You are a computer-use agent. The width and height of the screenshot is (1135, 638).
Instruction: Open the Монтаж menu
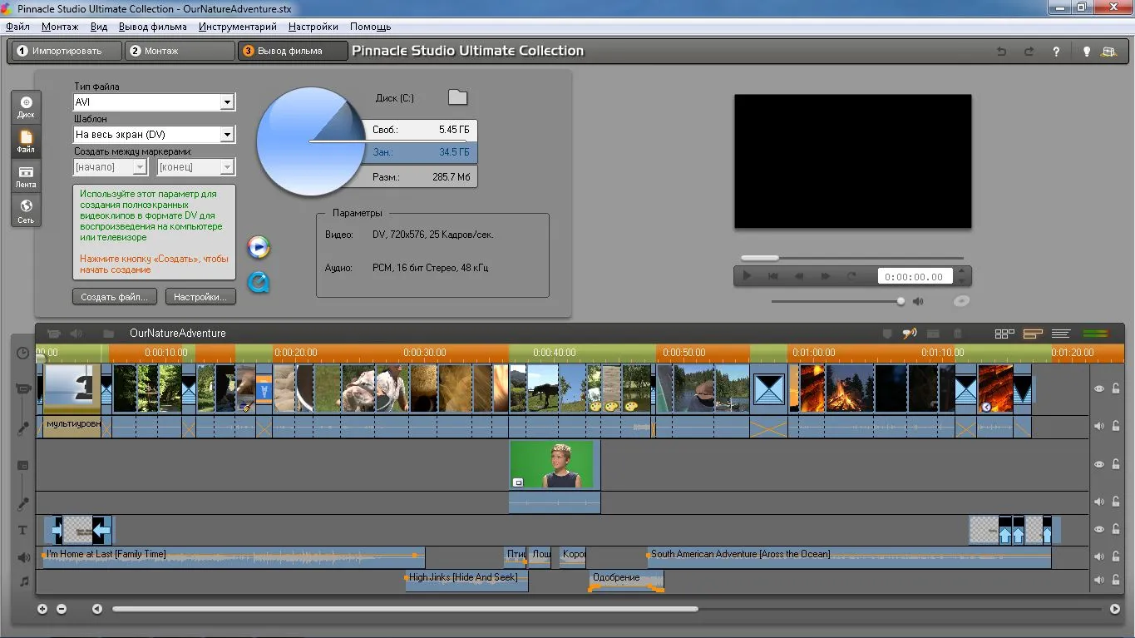(x=60, y=27)
